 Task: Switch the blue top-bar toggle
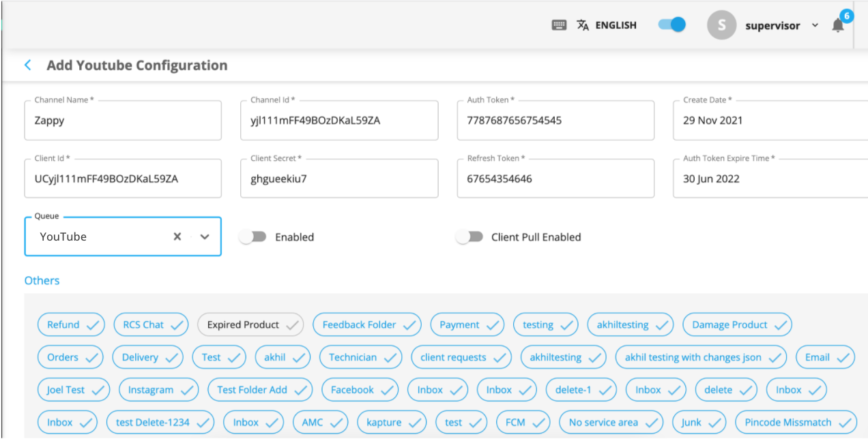[671, 25]
